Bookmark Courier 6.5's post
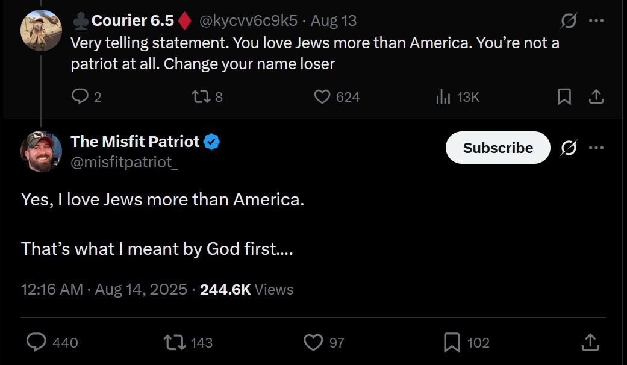The image size is (627, 365). (x=564, y=96)
